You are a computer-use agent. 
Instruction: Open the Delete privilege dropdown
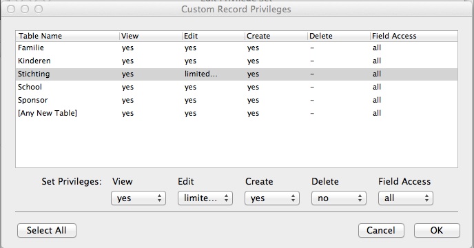pyautogui.click(x=338, y=198)
